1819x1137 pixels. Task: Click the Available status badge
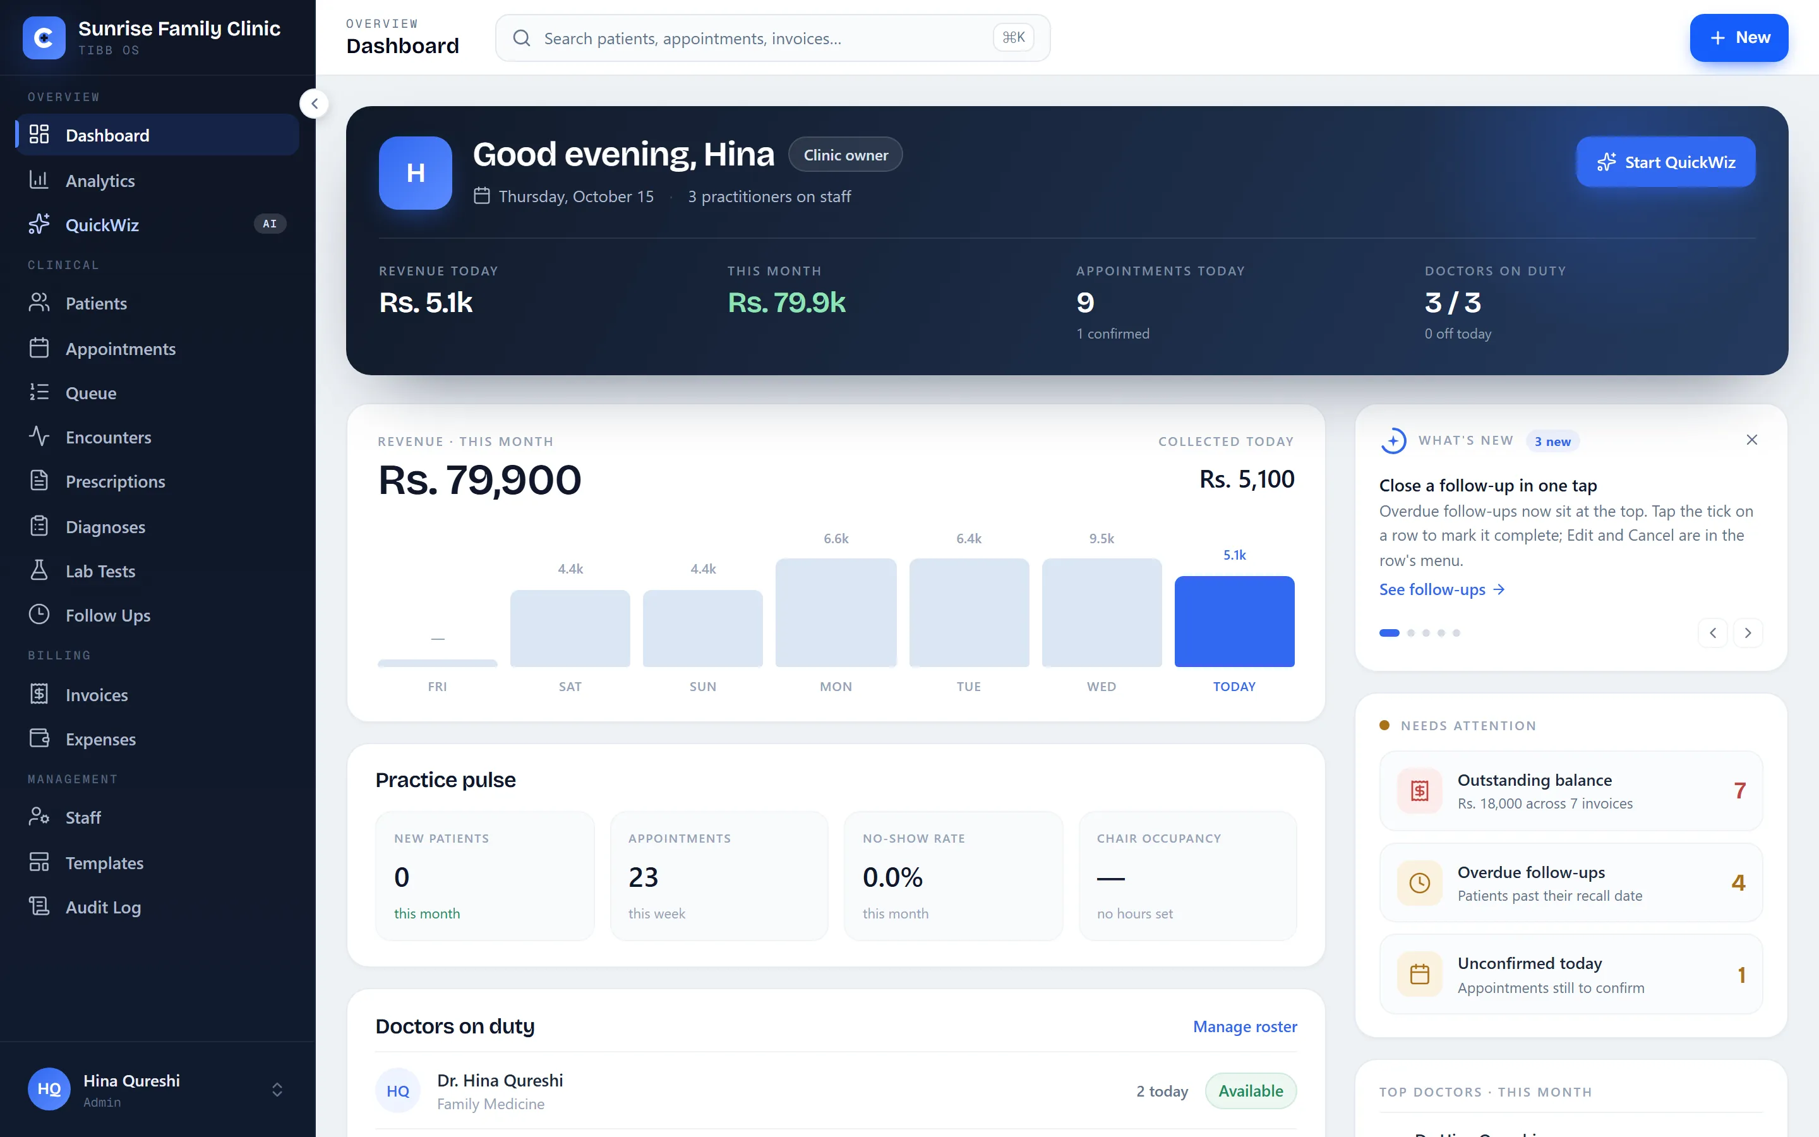(x=1251, y=1091)
